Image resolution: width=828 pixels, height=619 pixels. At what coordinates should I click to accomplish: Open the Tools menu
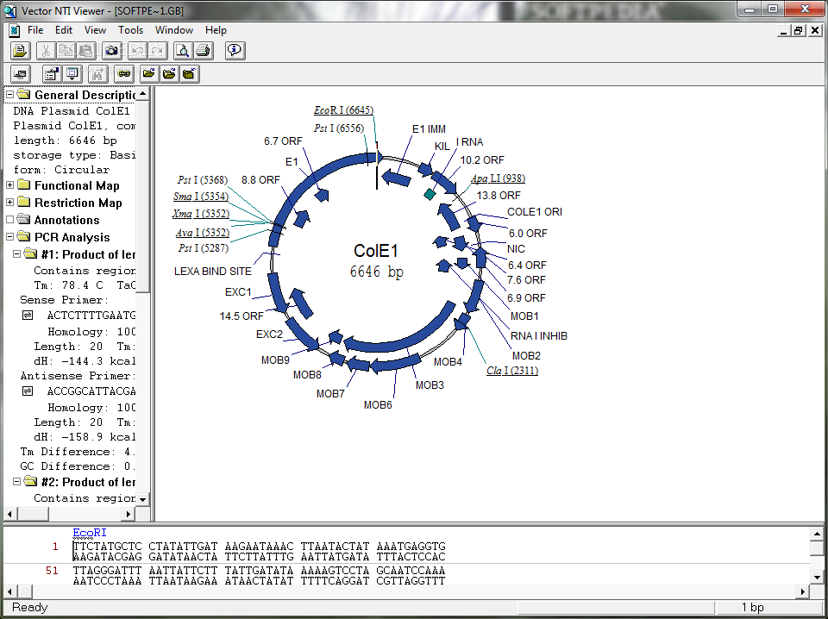[130, 30]
